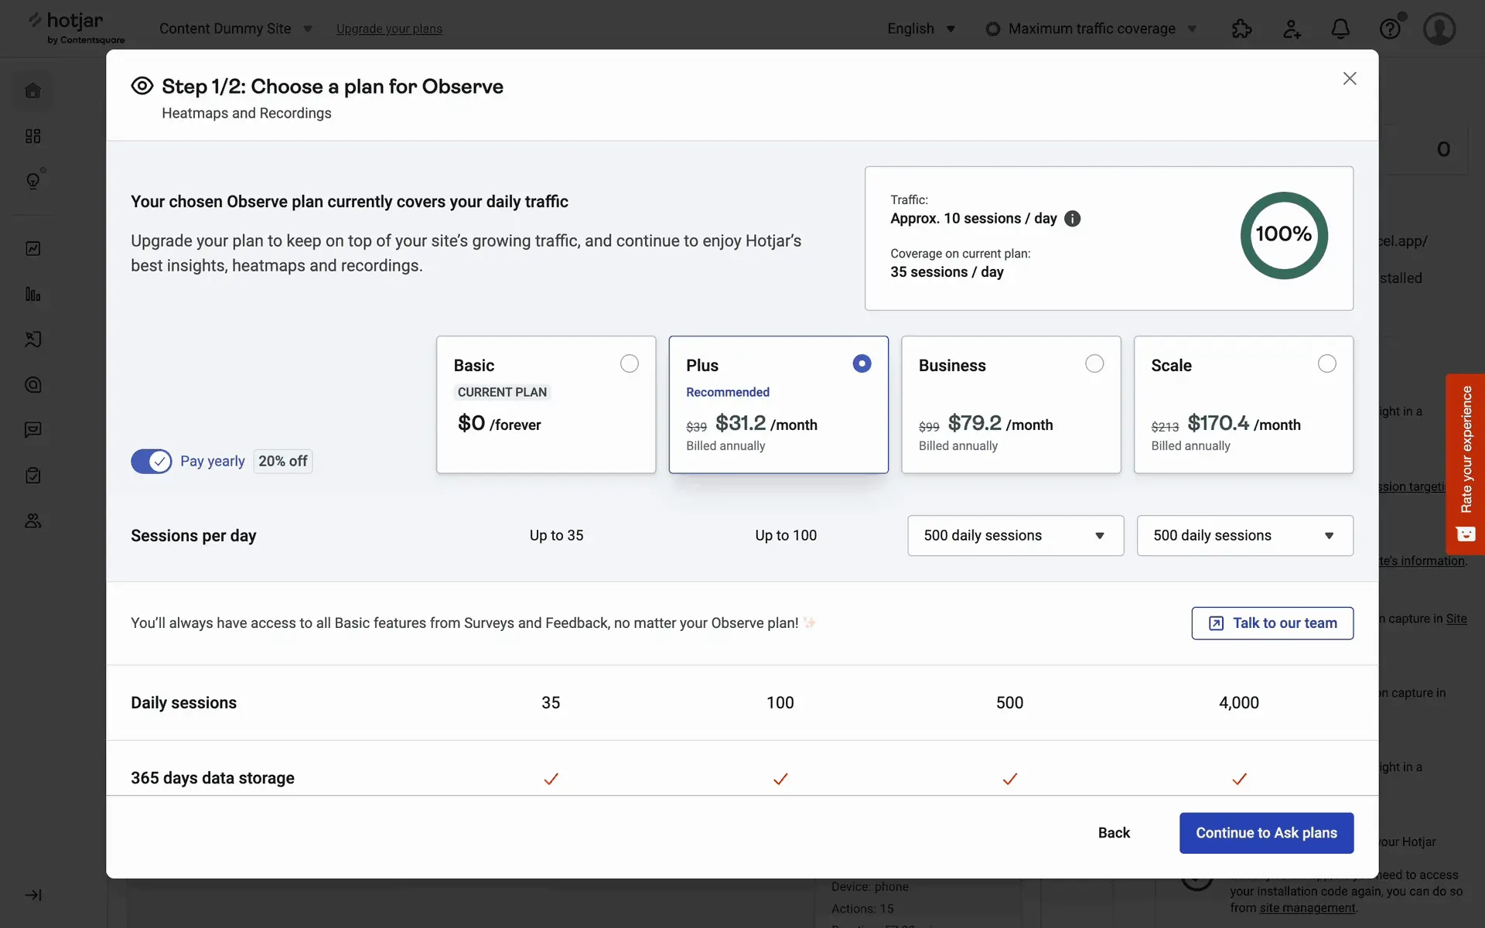1485x928 pixels.
Task: Go to home icon in sidebar
Action: click(33, 91)
